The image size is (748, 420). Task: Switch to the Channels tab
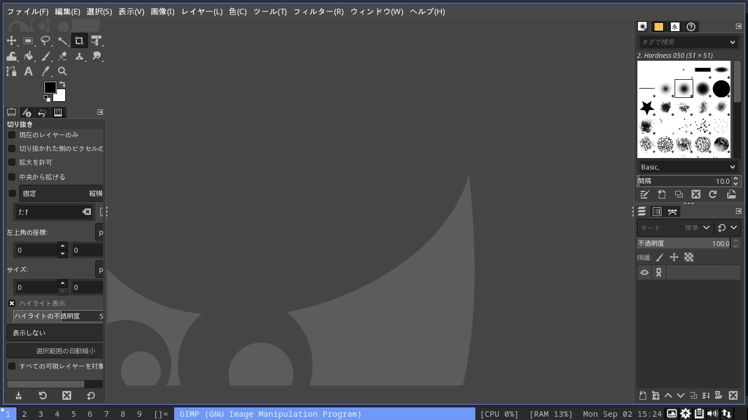[x=657, y=212]
